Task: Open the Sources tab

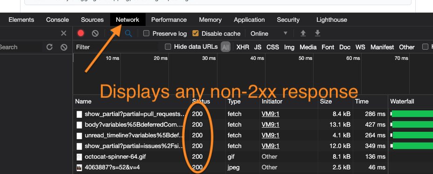Action: 92,20
